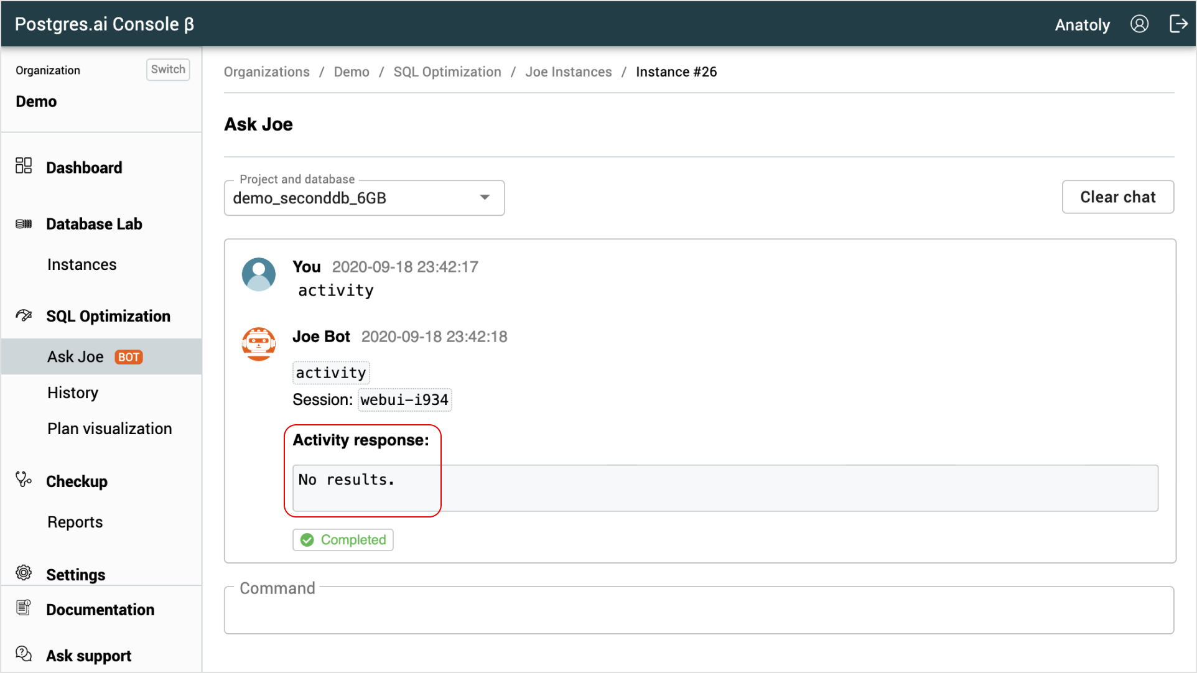Click the Database Lab icon

(24, 224)
